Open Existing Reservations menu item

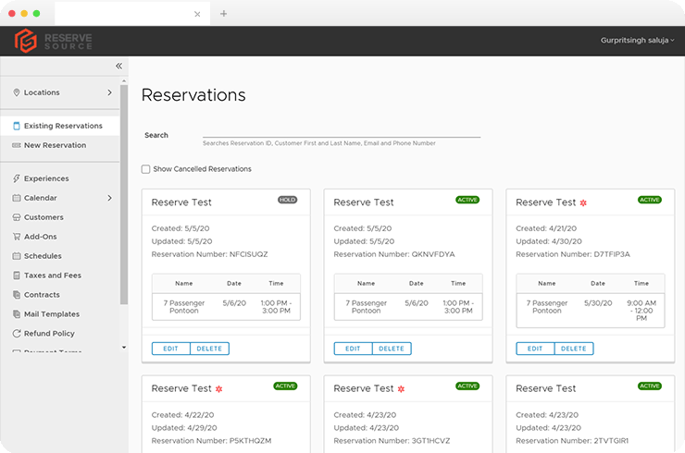[x=60, y=126]
